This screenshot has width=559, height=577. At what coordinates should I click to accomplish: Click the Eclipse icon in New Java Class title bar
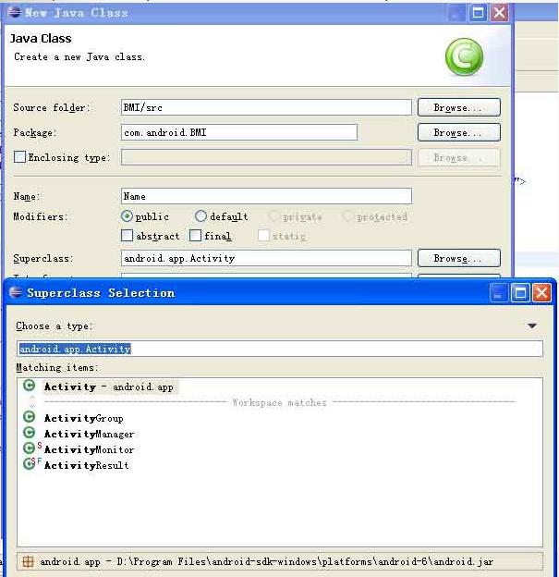tap(14, 12)
